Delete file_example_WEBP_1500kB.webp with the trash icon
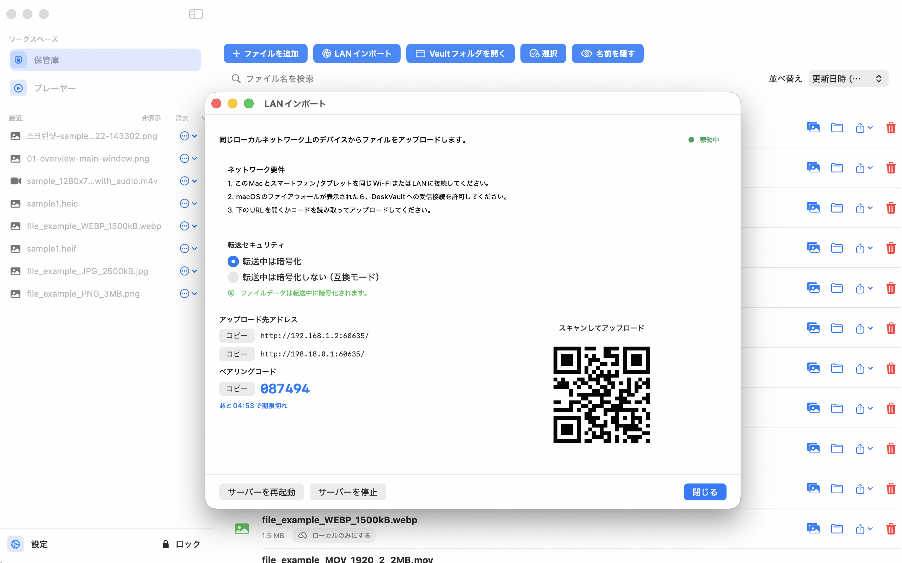The width and height of the screenshot is (902, 563). click(x=891, y=529)
